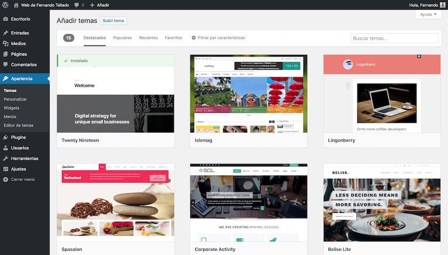Click the Escritorio dashboard icon
Screen dimensions: 448x255
click(x=5, y=19)
